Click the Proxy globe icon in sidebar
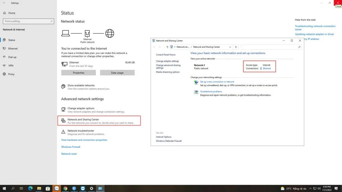This screenshot has width=342, height=192. (x=4, y=74)
